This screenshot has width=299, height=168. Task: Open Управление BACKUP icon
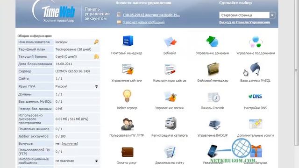(214, 125)
